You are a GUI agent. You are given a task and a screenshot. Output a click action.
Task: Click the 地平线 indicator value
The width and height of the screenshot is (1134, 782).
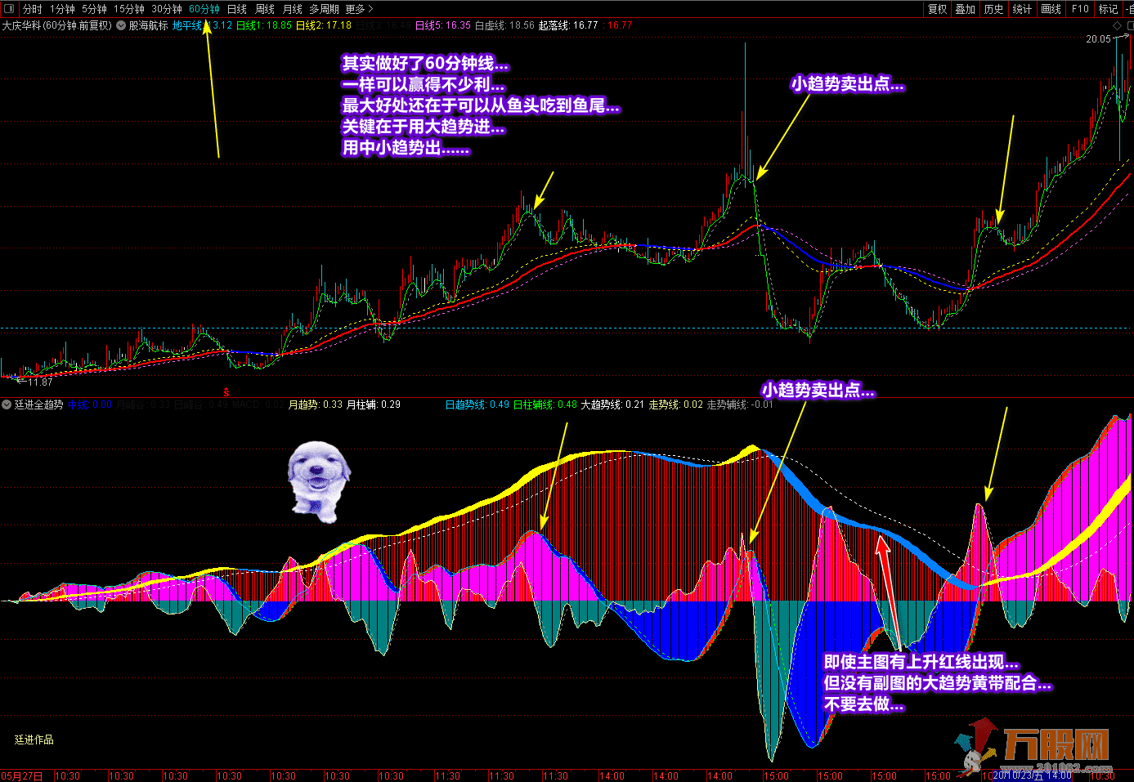[202, 25]
